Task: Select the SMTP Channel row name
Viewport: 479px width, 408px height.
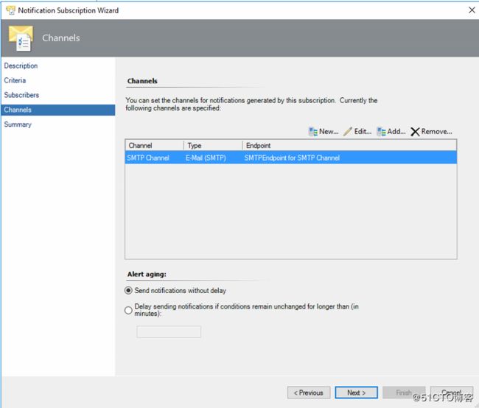Action: click(x=148, y=158)
